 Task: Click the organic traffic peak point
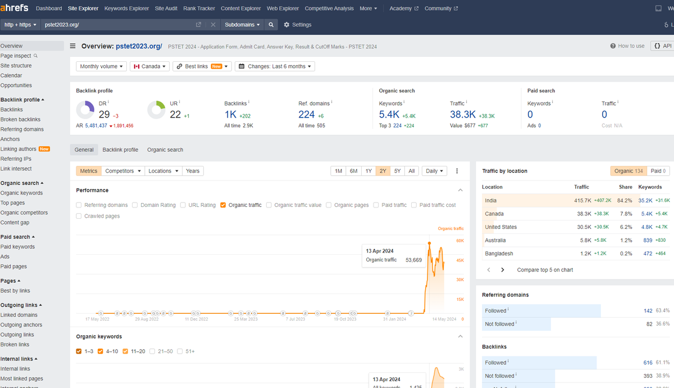[x=429, y=243]
